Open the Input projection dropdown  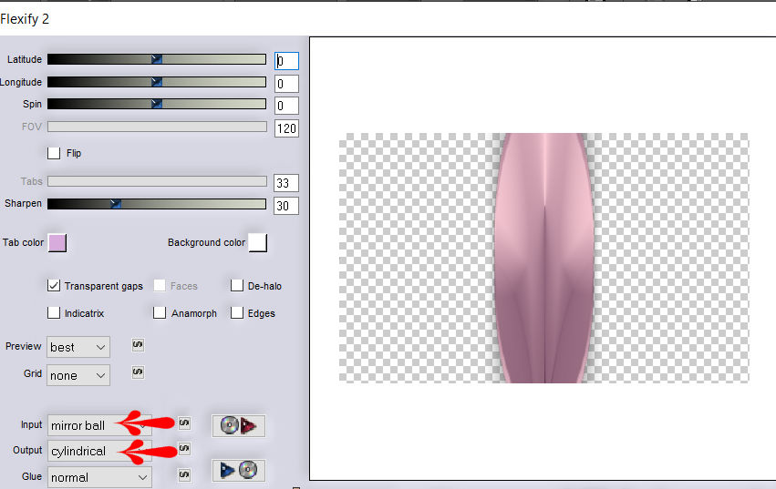99,425
